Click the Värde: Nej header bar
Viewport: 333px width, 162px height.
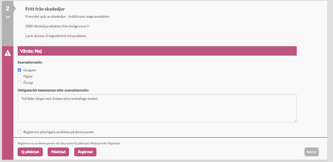[x=157, y=51]
